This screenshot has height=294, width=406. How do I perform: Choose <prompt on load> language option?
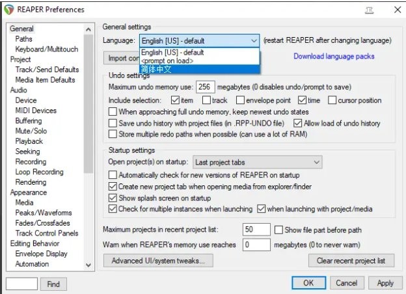tap(168, 60)
